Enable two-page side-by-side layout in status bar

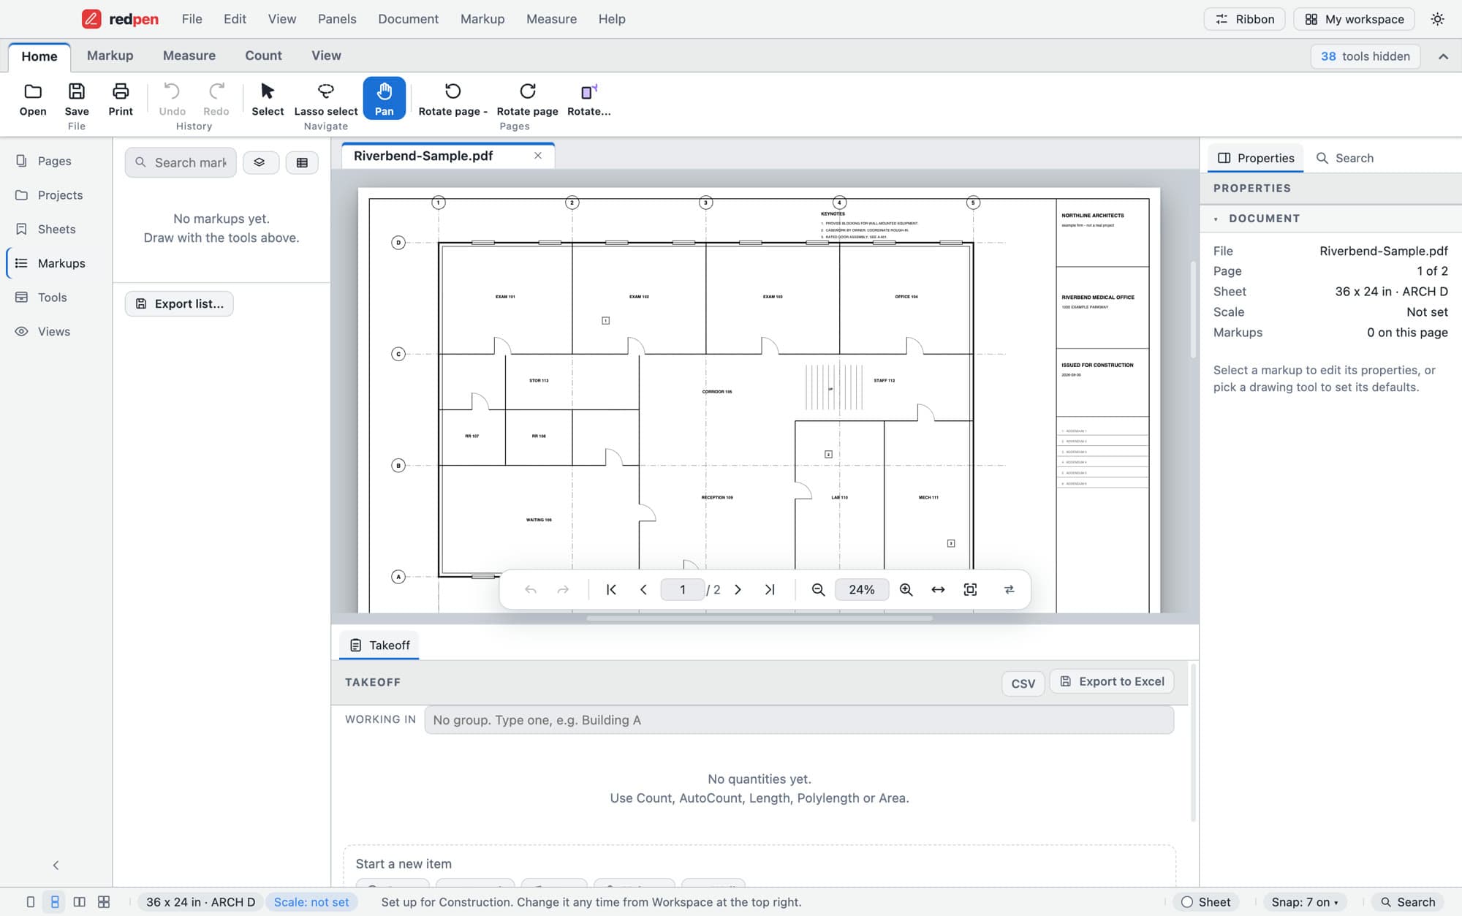[79, 902]
